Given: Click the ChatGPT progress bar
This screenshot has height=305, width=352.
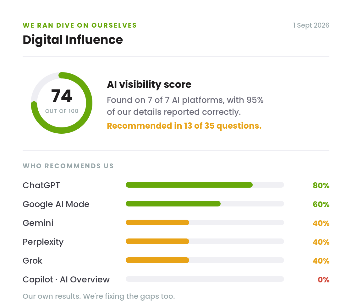Looking at the screenshot, I should click(205, 185).
